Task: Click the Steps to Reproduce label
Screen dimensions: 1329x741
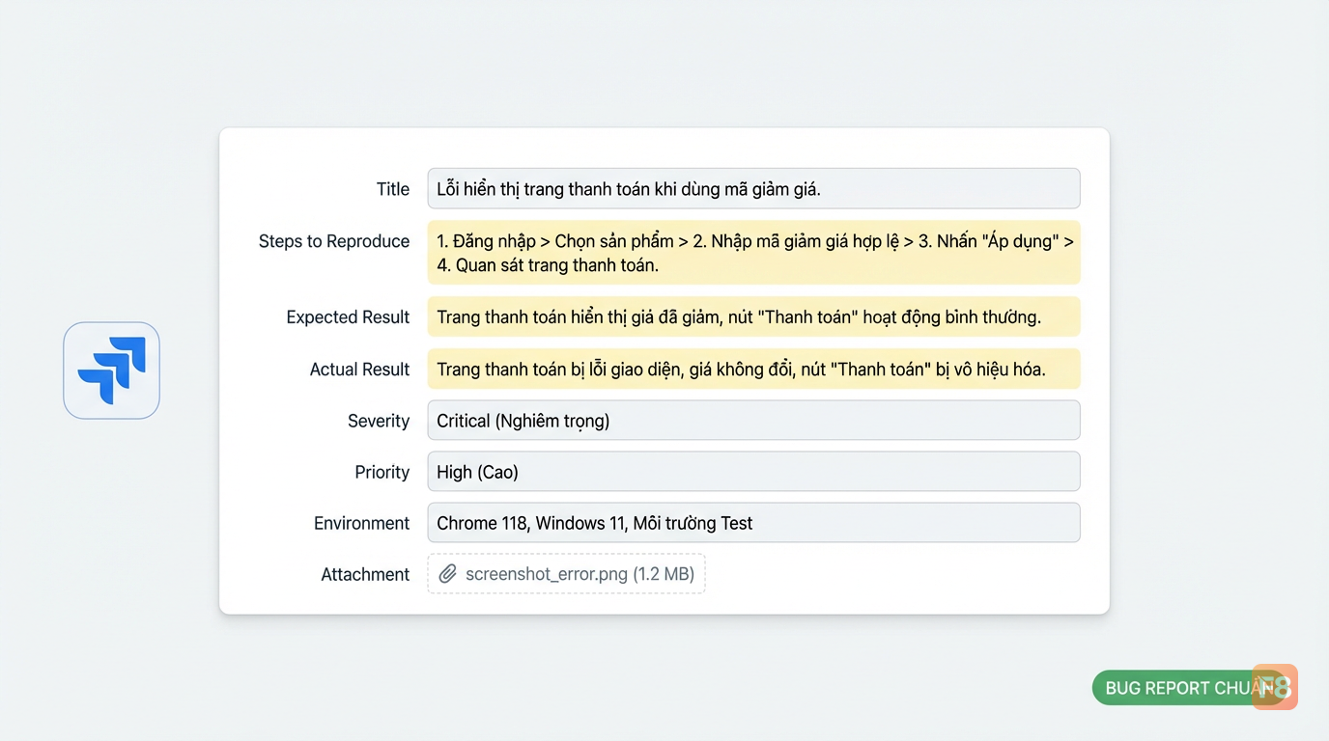Action: point(334,241)
